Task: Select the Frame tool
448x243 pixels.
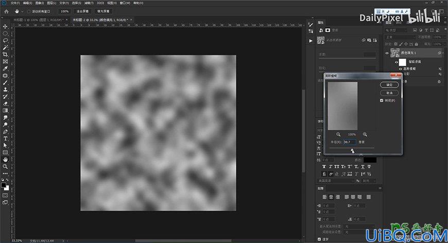Action: click(5, 61)
